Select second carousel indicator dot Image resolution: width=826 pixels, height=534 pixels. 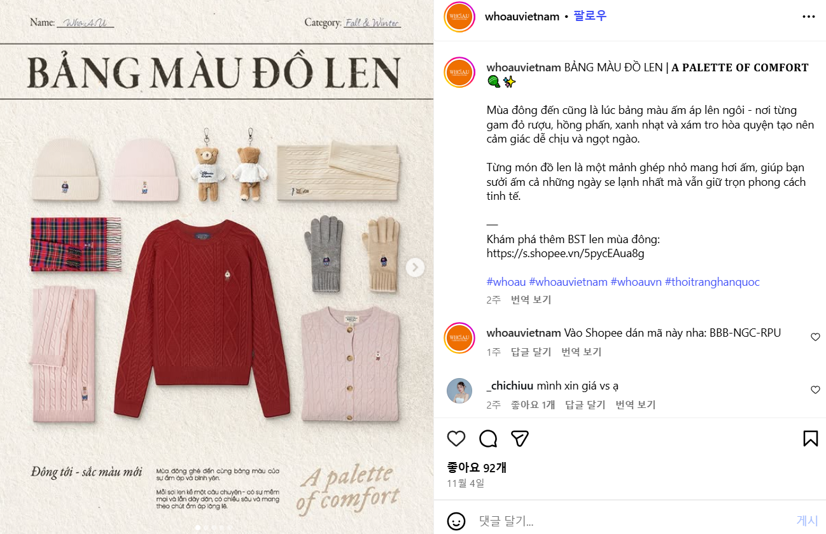206,528
